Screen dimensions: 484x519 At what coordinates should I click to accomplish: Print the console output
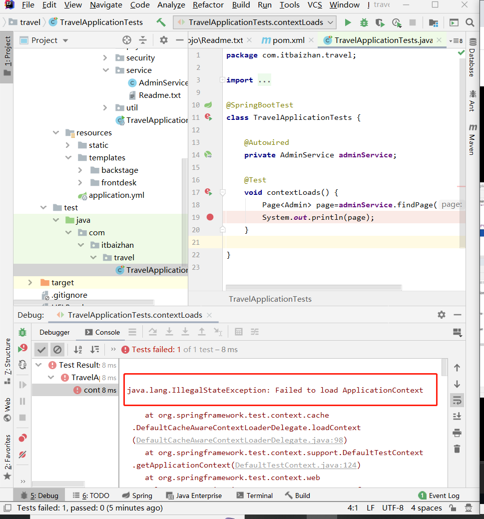[x=457, y=433]
